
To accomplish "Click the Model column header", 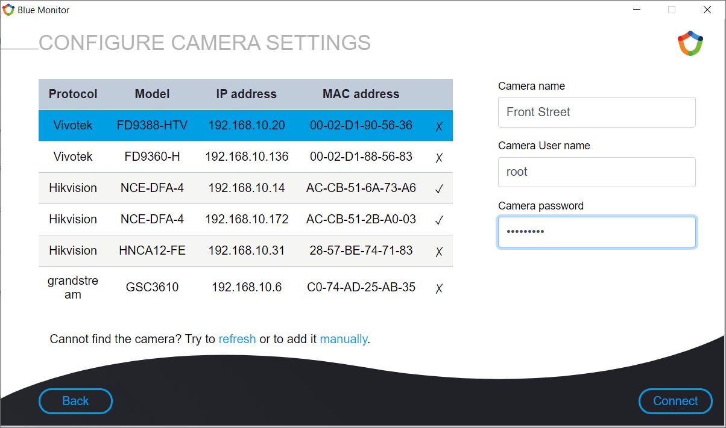I will pyautogui.click(x=152, y=94).
